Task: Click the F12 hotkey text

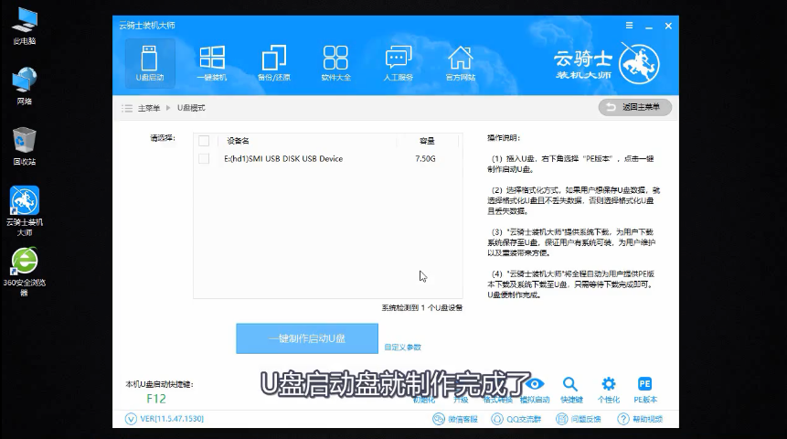Action: pos(156,399)
